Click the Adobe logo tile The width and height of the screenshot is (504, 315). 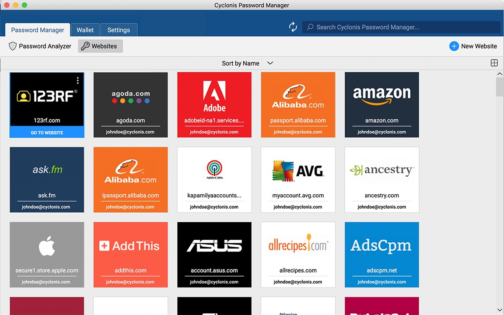point(214,96)
